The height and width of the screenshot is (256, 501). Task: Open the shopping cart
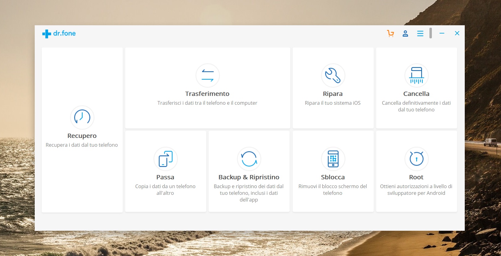390,33
